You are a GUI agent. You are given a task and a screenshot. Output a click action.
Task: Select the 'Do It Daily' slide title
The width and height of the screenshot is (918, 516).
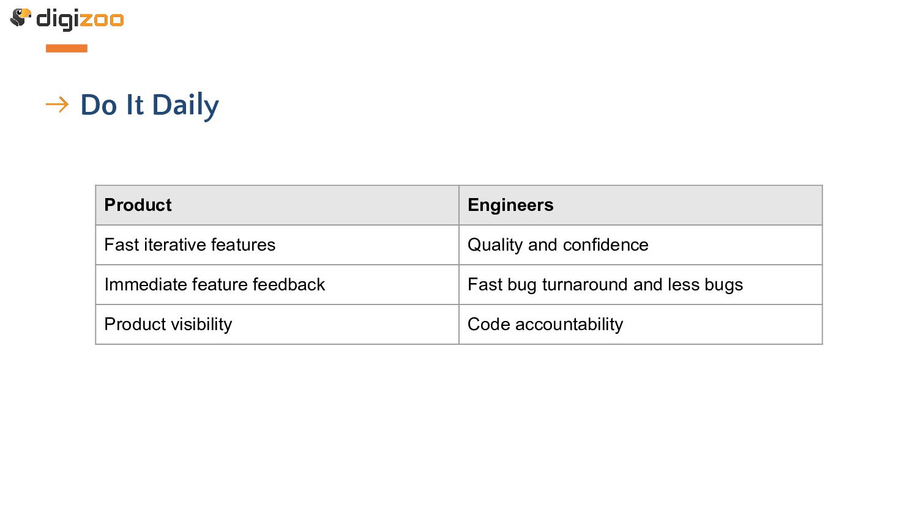pos(149,105)
